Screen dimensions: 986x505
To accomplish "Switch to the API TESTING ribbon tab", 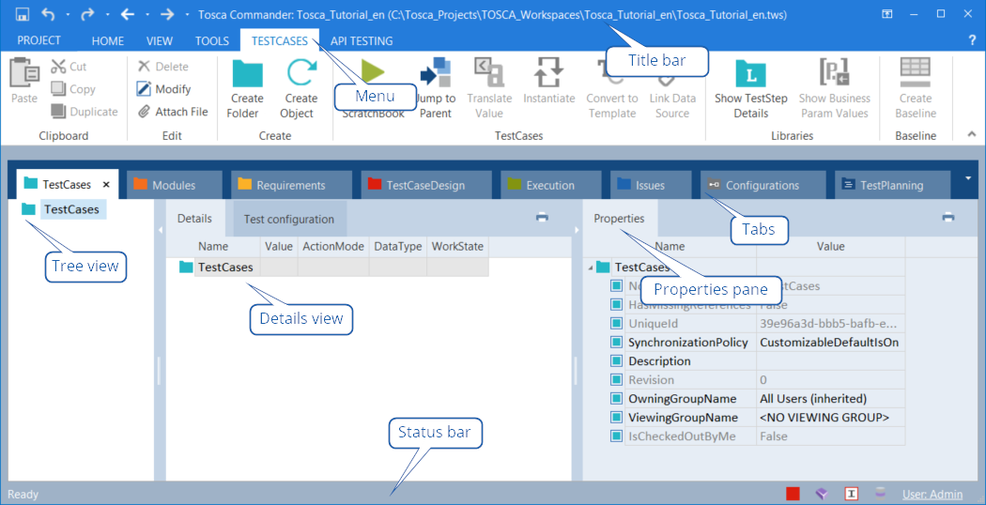I will (362, 41).
